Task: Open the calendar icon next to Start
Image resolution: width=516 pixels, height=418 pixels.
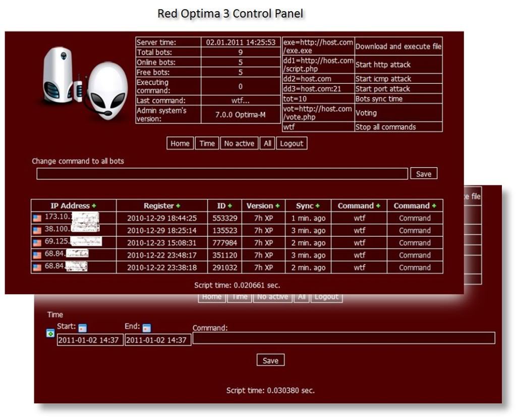Action: pyautogui.click(x=83, y=328)
